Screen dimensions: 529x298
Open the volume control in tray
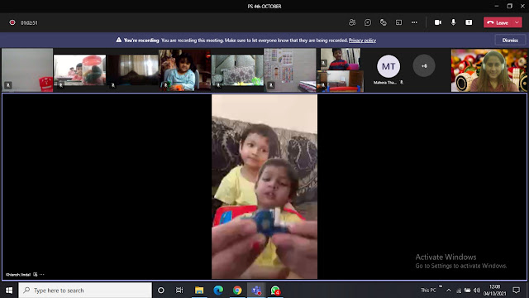(477, 291)
